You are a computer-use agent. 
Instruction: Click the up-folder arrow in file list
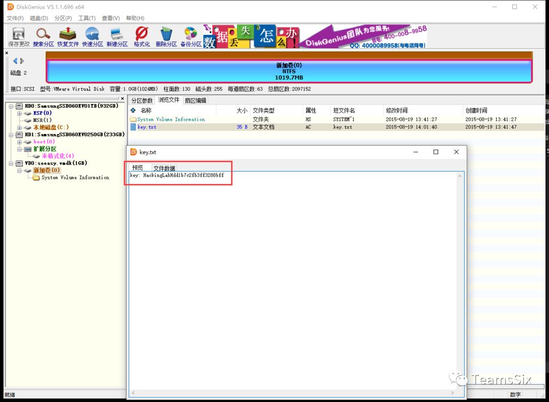click(133, 111)
